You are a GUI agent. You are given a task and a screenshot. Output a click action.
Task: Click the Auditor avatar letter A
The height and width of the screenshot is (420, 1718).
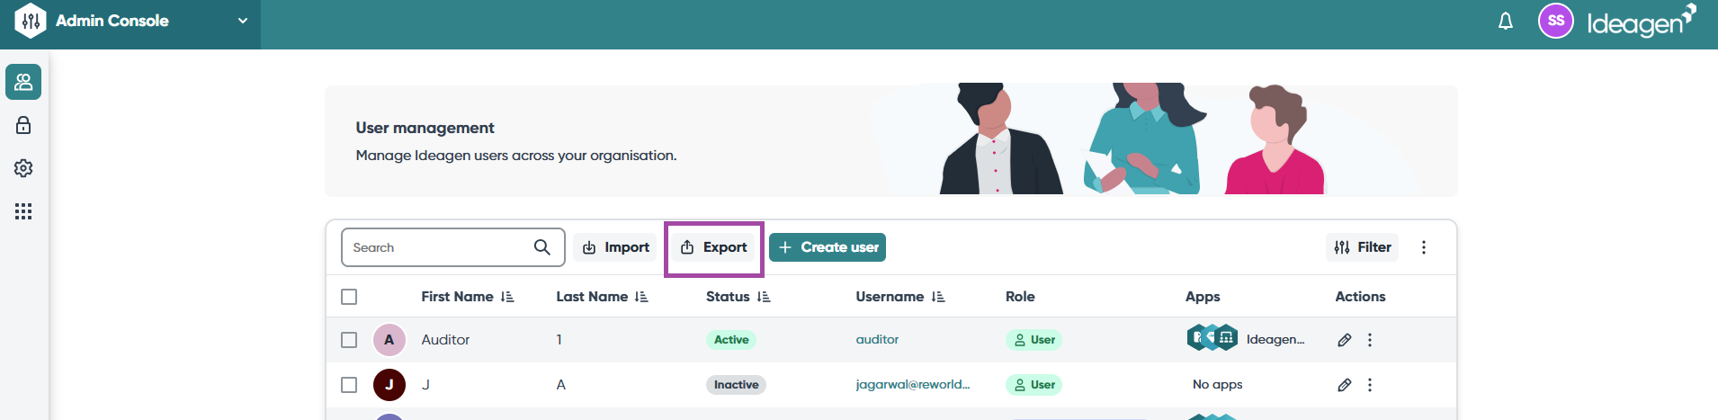(x=389, y=340)
